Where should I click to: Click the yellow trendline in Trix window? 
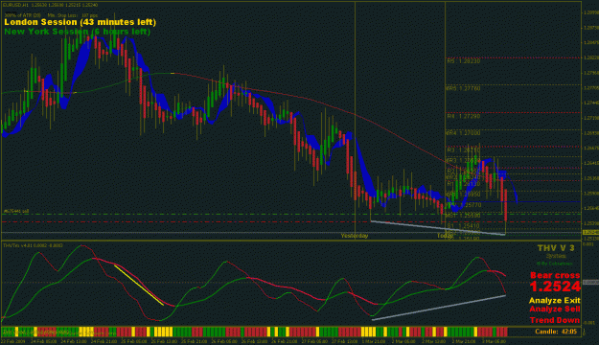[139, 285]
